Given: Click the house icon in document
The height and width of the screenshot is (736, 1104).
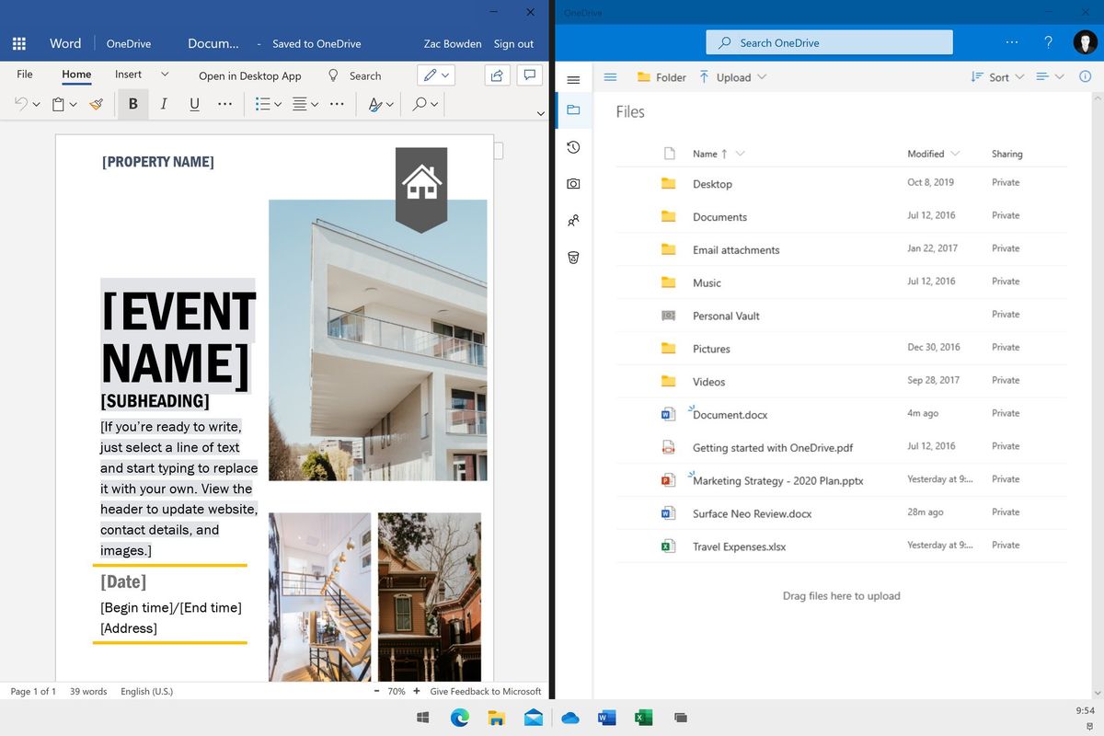Looking at the screenshot, I should click(421, 183).
